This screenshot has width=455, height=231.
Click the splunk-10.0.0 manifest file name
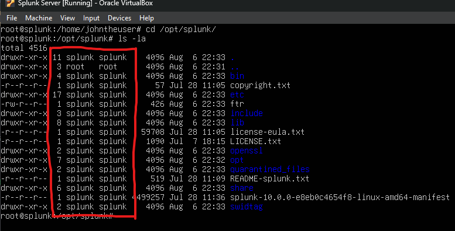pos(340,198)
